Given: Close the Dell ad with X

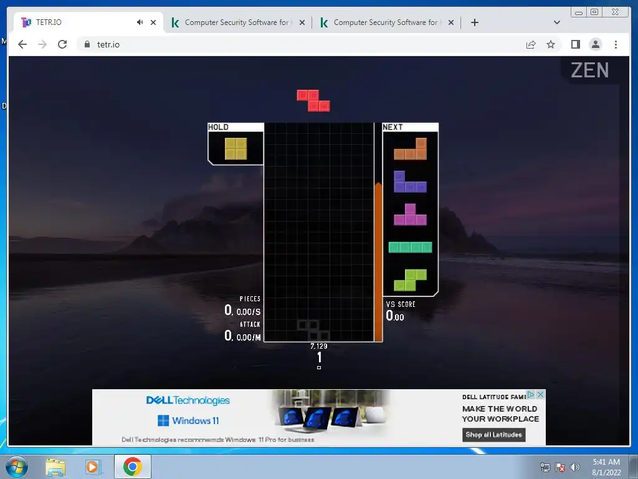Looking at the screenshot, I should click(x=540, y=394).
